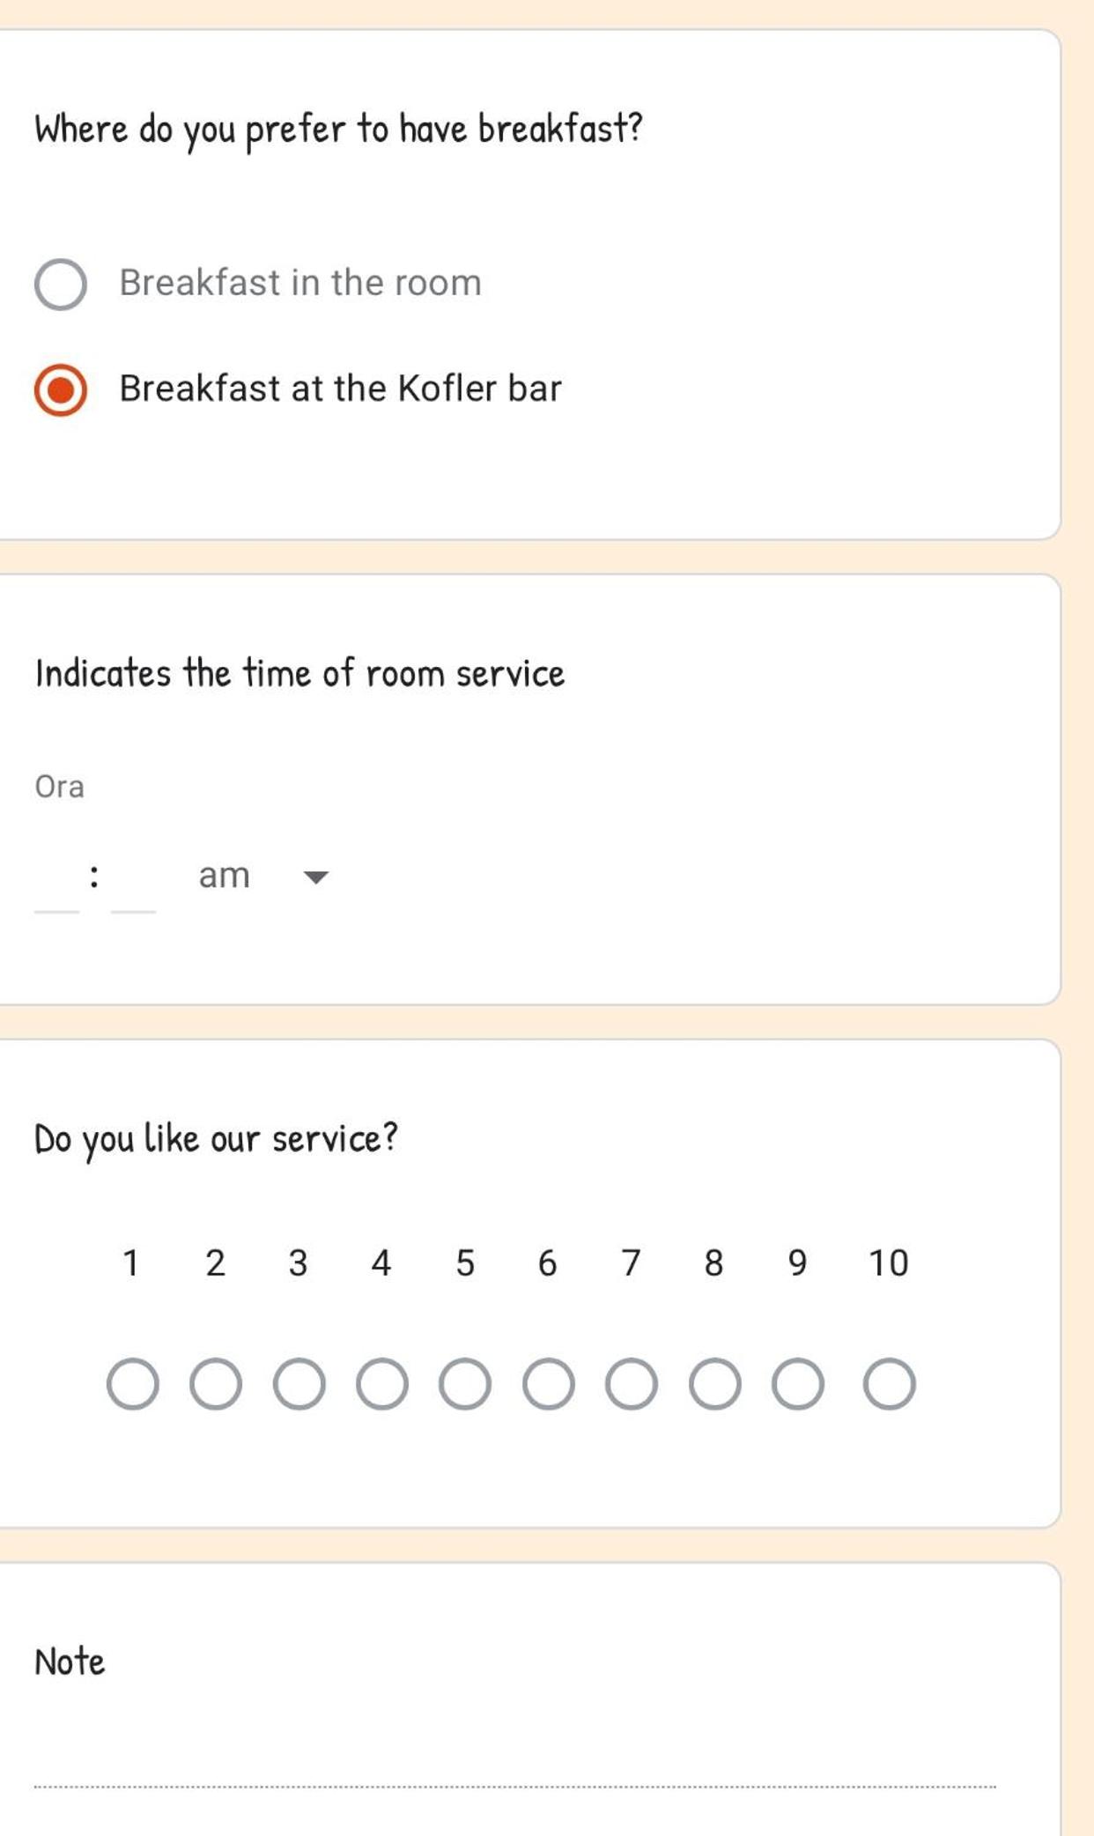The image size is (1094, 1836).
Task: Rate the service 7
Action: [632, 1384]
